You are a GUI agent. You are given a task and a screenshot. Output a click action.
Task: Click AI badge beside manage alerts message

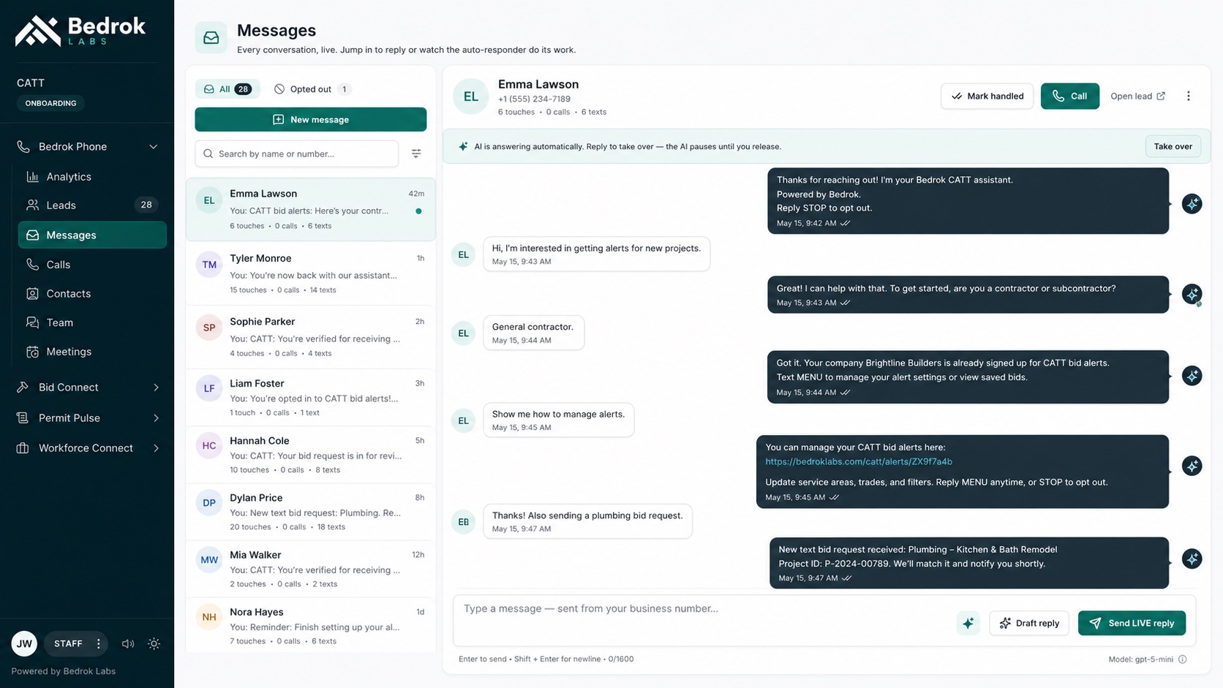pos(1192,466)
